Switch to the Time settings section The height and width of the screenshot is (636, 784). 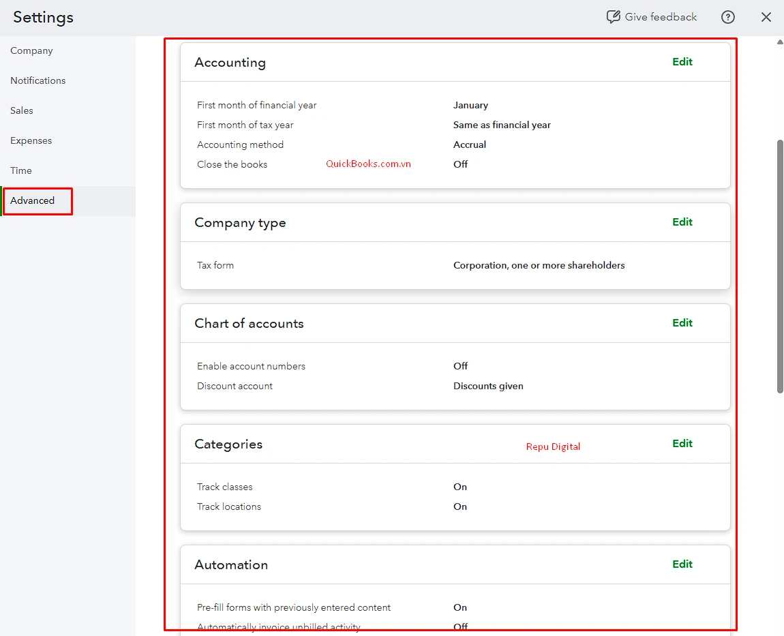click(x=20, y=170)
